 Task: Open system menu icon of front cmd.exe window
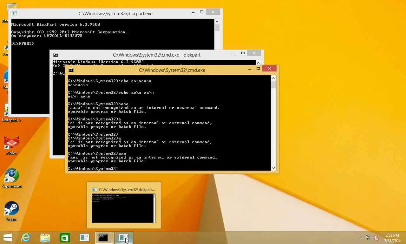coord(71,70)
